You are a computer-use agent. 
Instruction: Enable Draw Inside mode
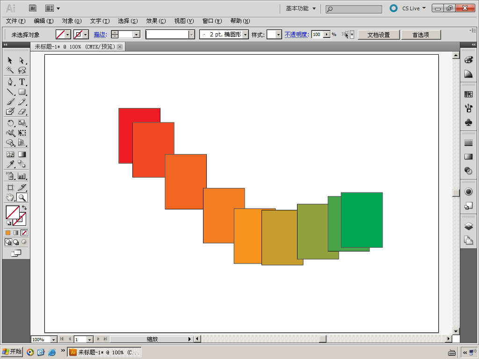(24, 242)
